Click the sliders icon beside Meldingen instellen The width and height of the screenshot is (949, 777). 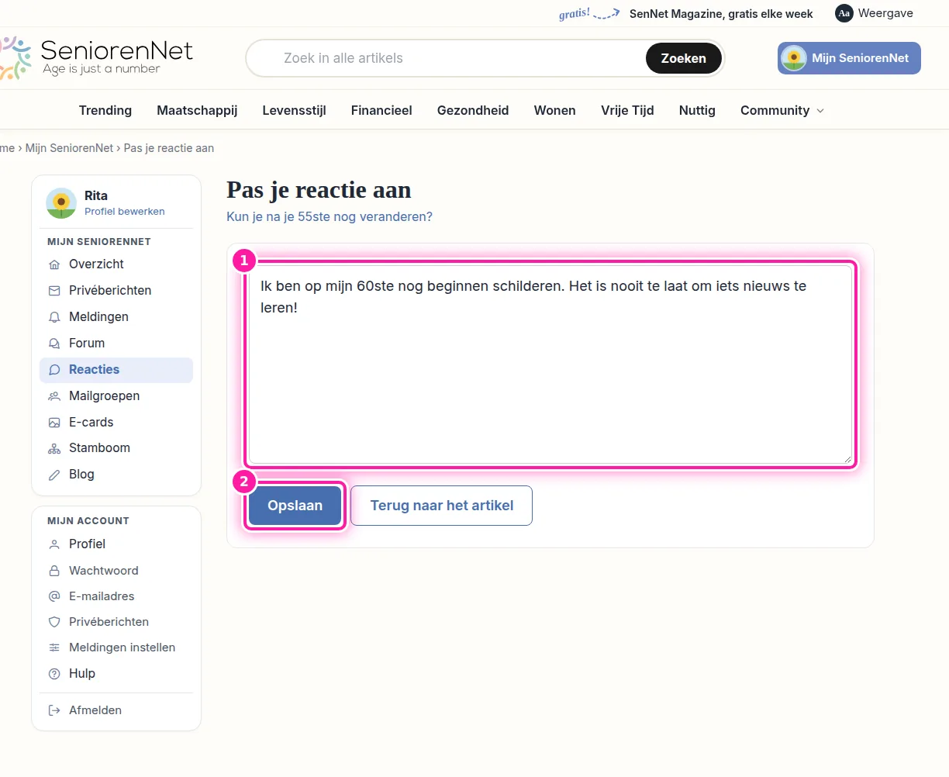pos(54,647)
